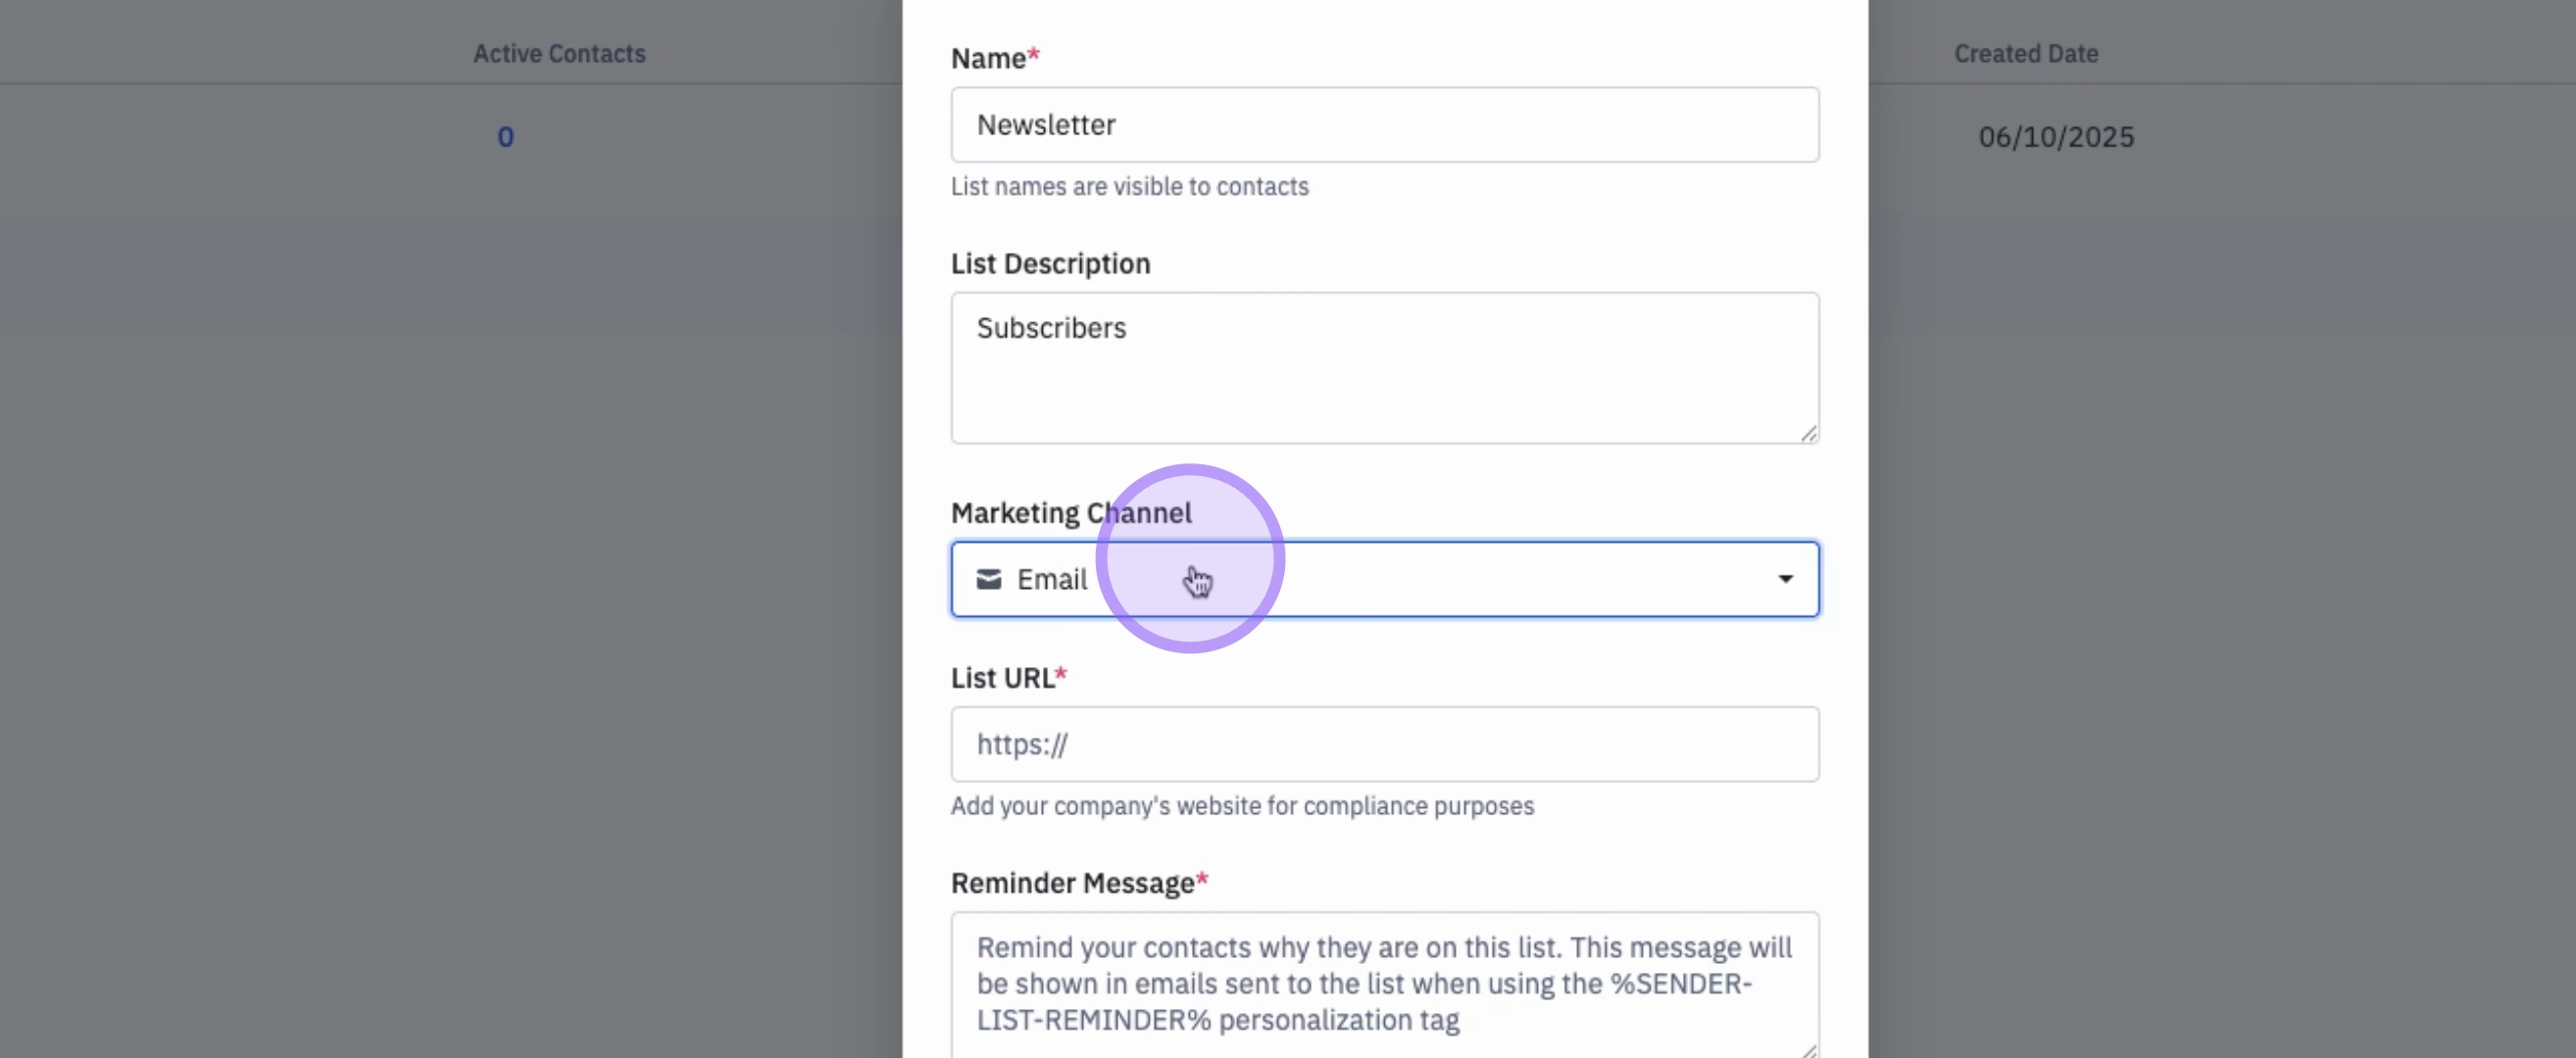Click the List URL label
The height and width of the screenshot is (1058, 2576).
tap(1002, 678)
